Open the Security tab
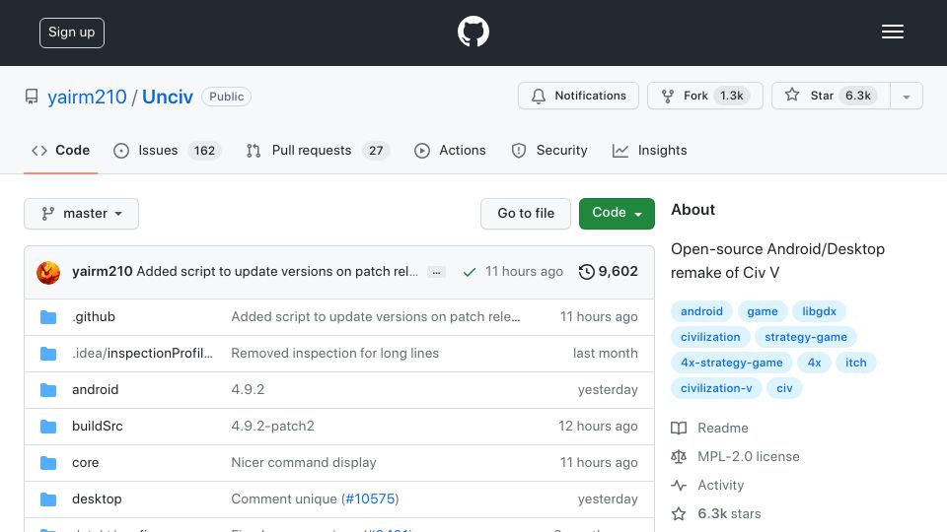 pyautogui.click(x=549, y=150)
